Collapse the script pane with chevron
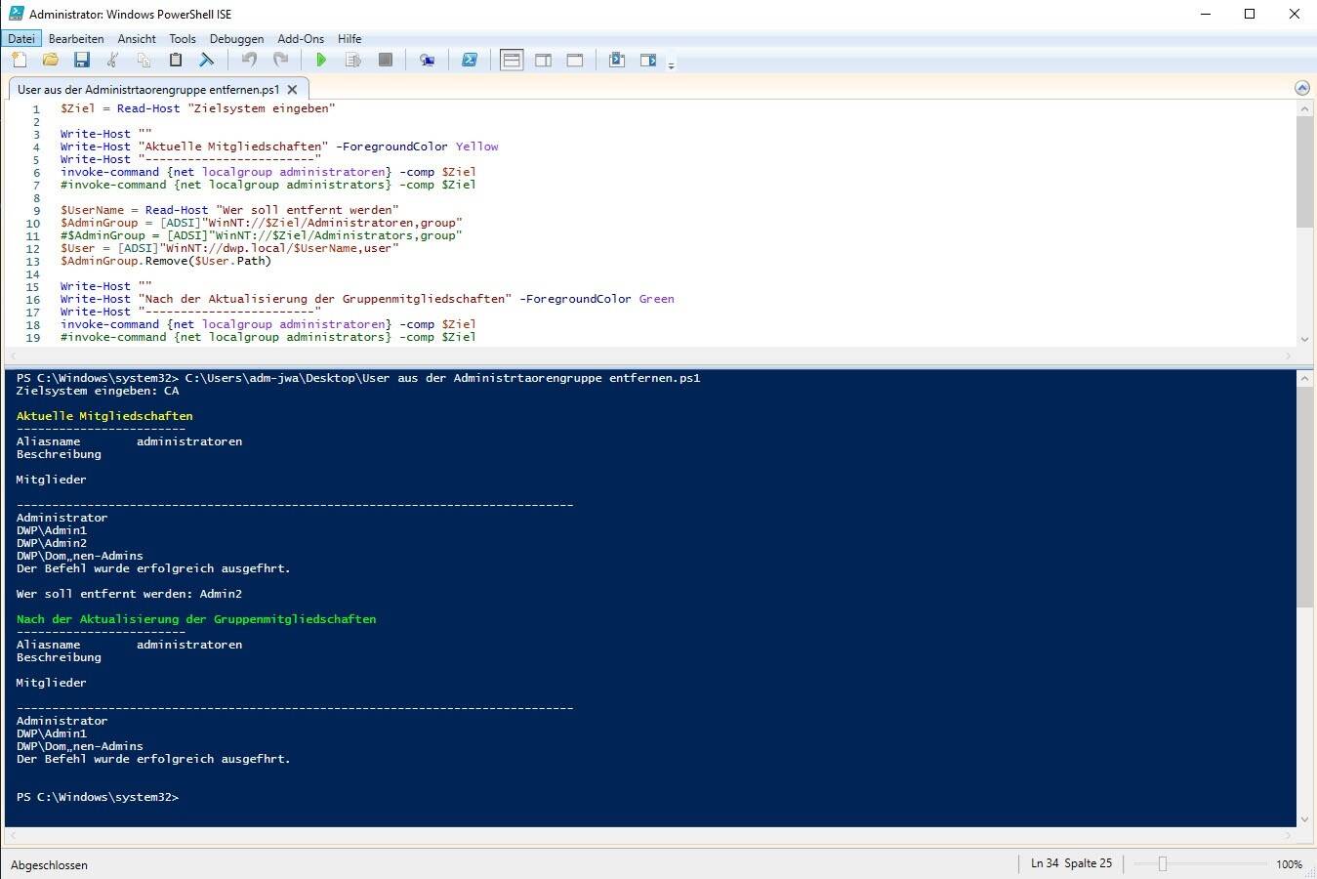Screen dimensions: 1317x879 click(x=1301, y=88)
